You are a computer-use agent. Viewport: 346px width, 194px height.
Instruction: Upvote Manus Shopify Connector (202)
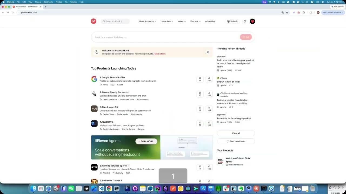click(209, 94)
